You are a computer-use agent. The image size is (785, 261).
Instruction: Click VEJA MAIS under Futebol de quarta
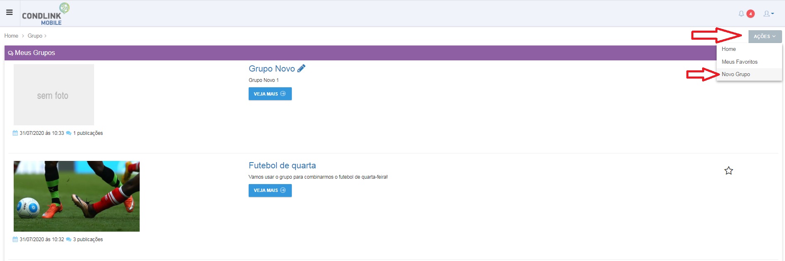tap(270, 190)
